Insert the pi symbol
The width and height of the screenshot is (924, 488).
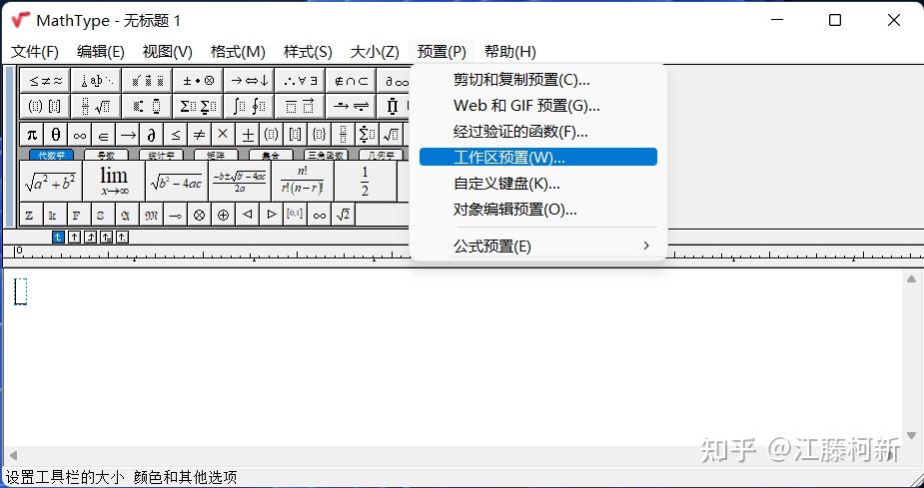[31, 134]
